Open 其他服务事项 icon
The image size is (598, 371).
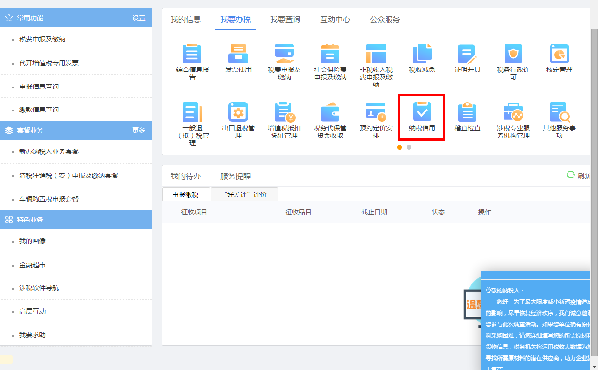559,112
